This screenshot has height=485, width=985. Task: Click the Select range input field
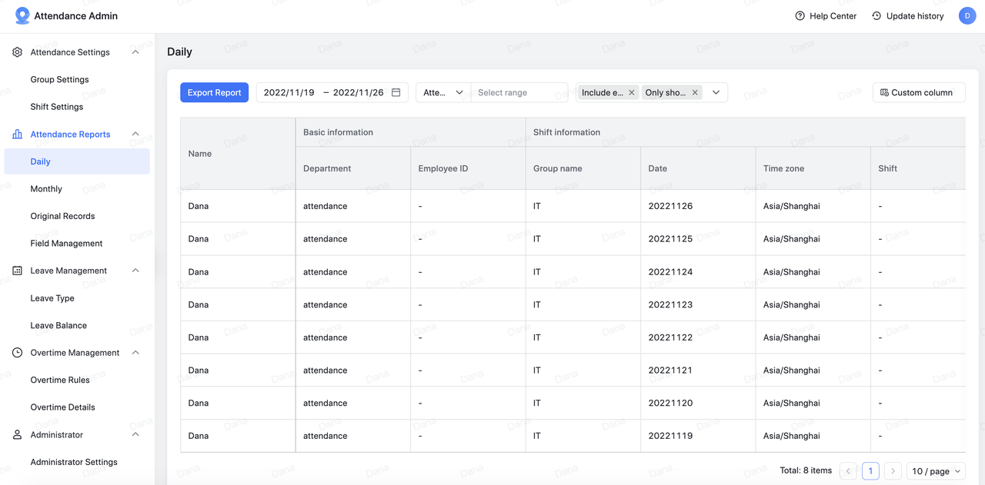pos(519,92)
